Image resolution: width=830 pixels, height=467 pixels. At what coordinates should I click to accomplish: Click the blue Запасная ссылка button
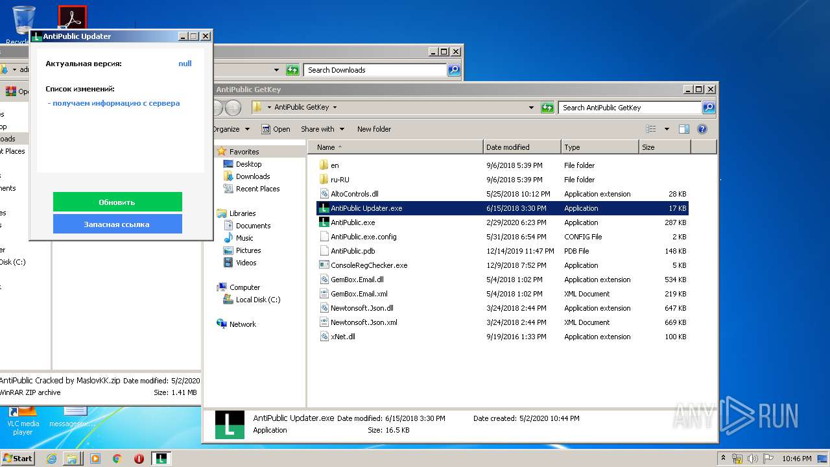pyautogui.click(x=117, y=224)
